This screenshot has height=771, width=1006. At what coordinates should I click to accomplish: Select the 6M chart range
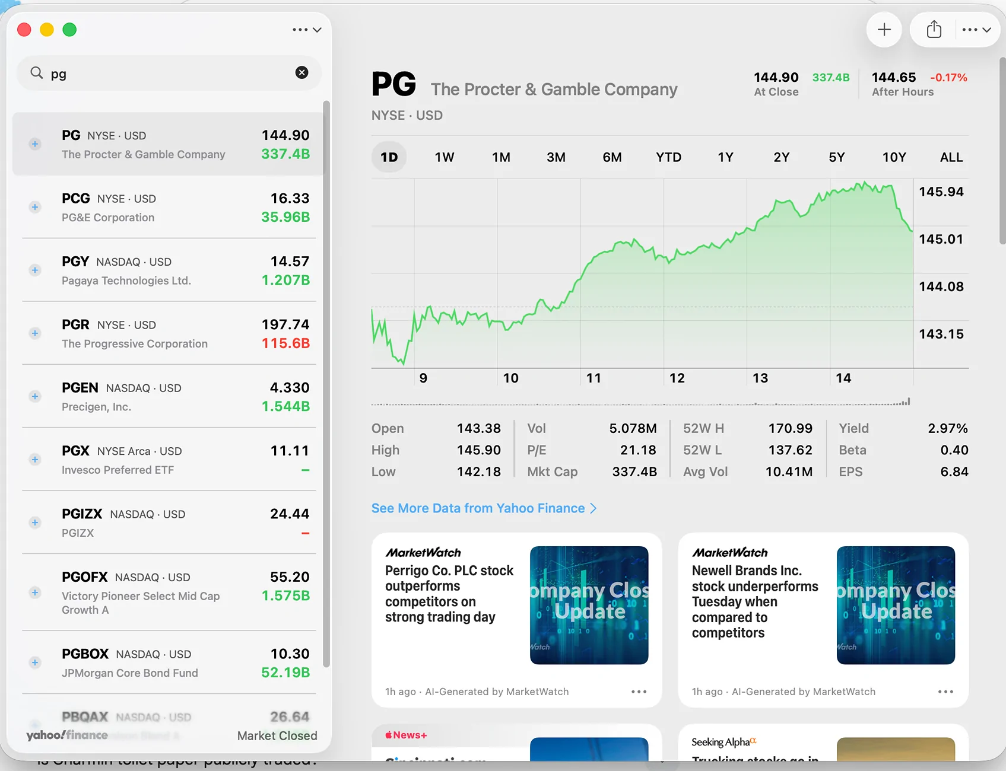point(612,157)
